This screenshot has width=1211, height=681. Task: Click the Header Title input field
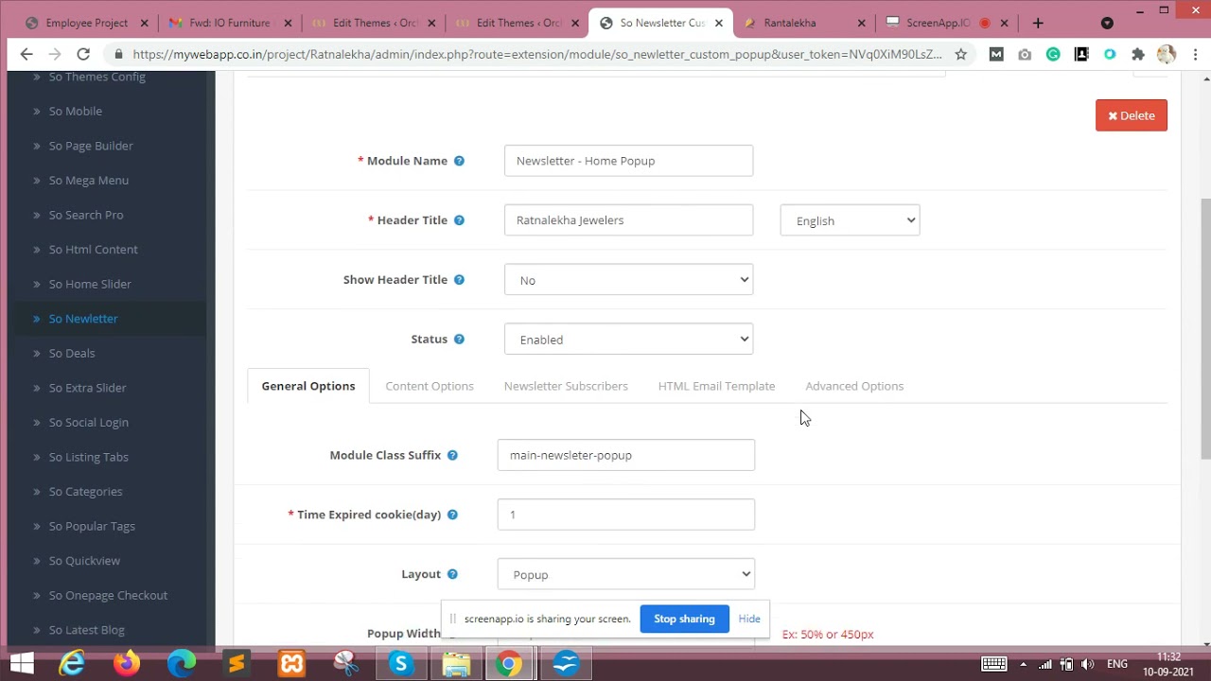click(x=628, y=220)
